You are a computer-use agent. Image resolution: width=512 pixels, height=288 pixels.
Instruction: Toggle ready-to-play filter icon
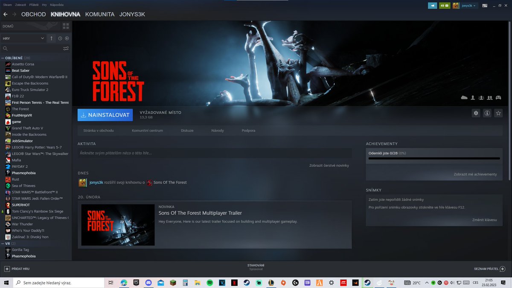coord(67,38)
